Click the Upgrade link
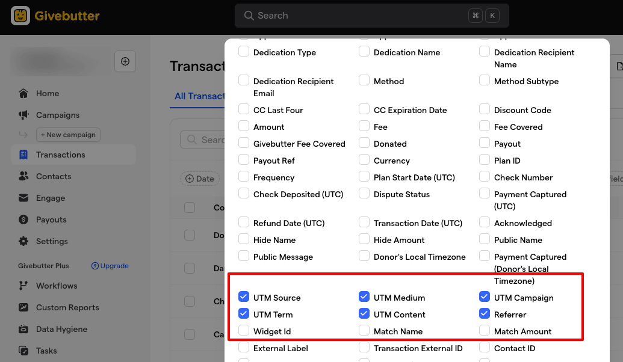 tap(110, 266)
